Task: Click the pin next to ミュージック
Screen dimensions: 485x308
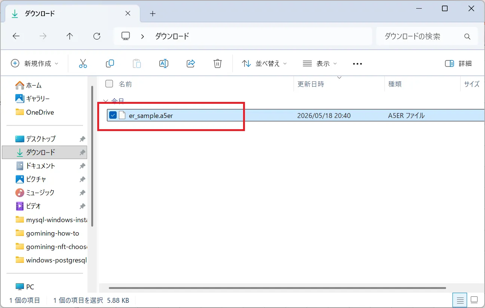Action: [x=82, y=193]
